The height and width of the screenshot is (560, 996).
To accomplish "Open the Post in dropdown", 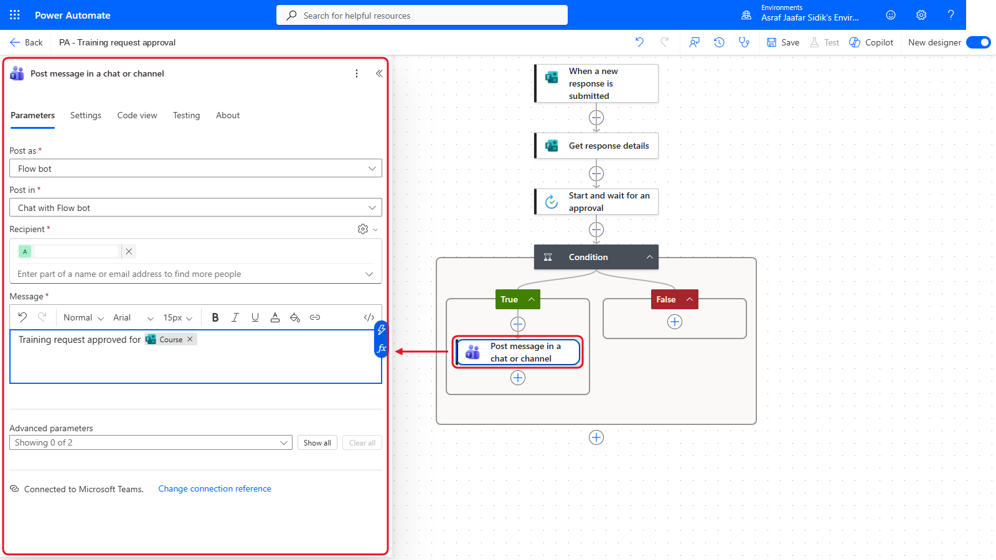I will [195, 208].
